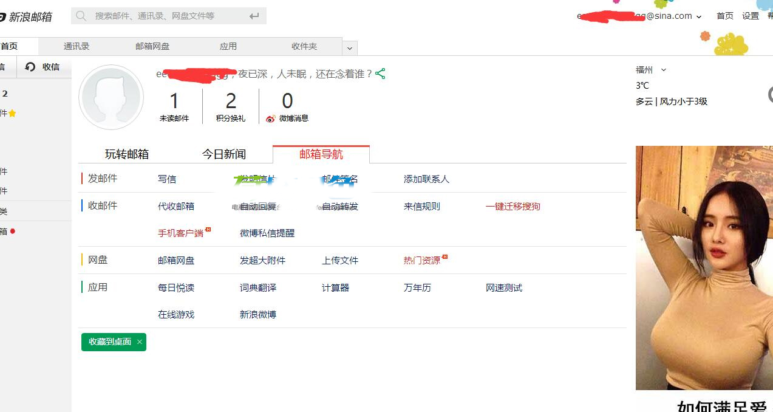The height and width of the screenshot is (412, 773).
Task: Click the Weibo logo beside 微博消息
Action: tap(271, 118)
